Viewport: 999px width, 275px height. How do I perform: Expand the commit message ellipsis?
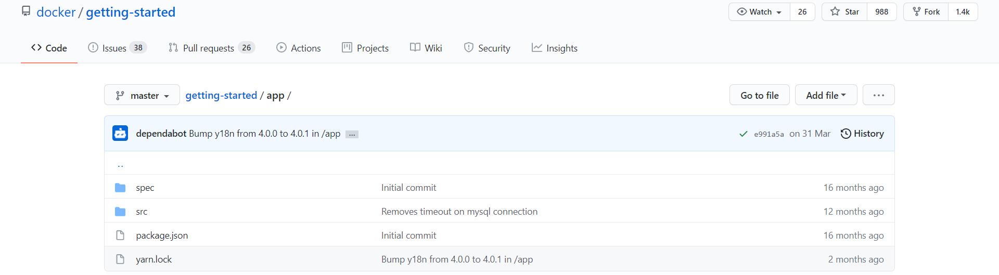coord(352,134)
